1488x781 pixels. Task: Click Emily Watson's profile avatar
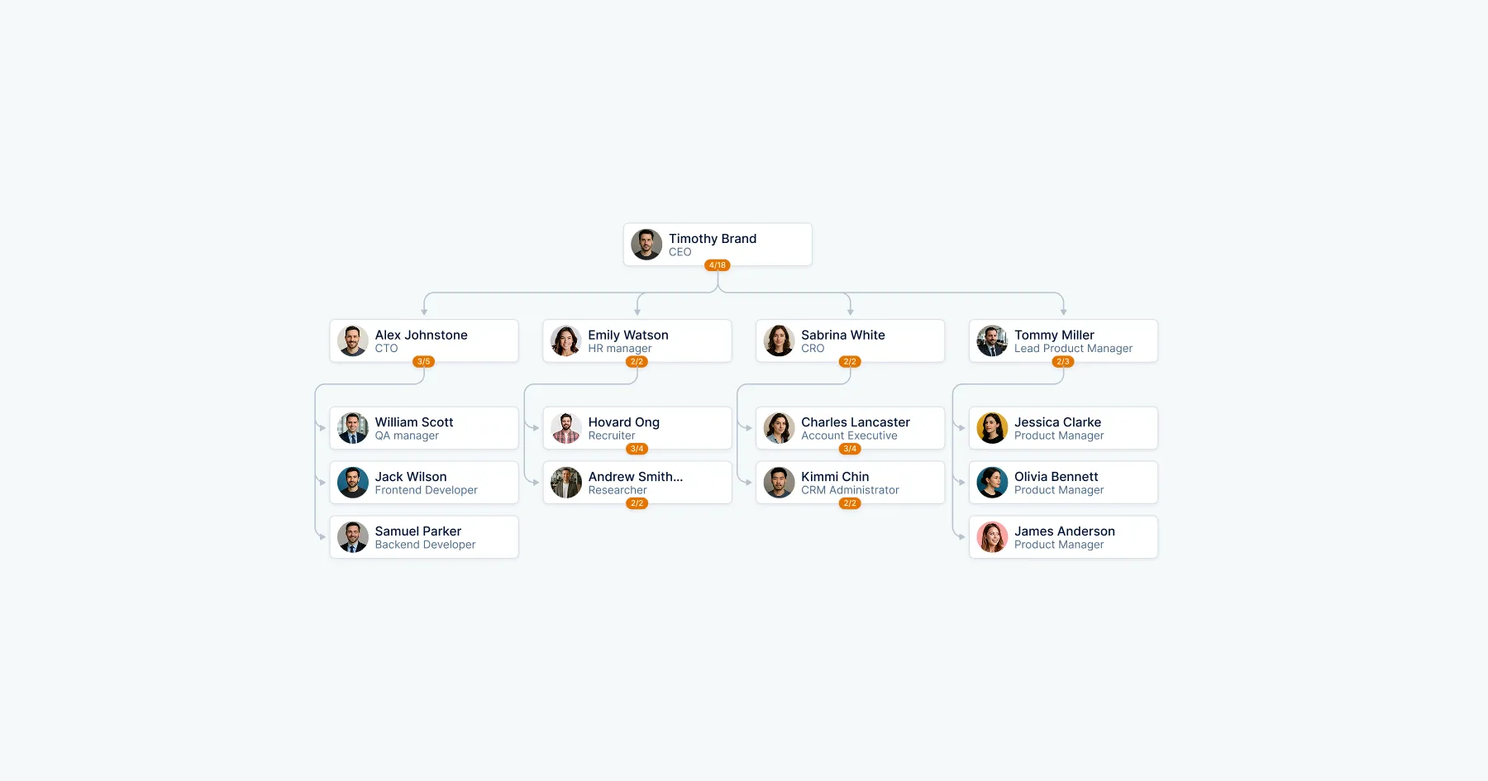[x=566, y=340]
